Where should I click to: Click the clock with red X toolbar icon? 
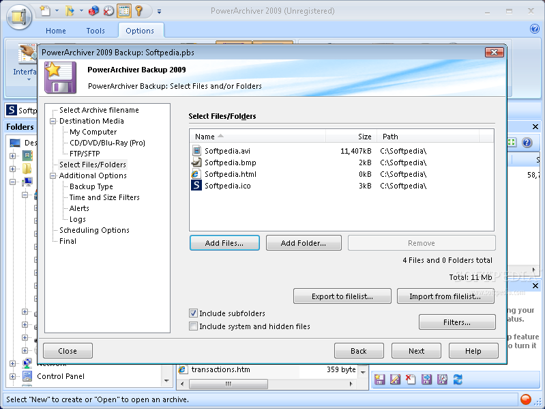click(108, 11)
